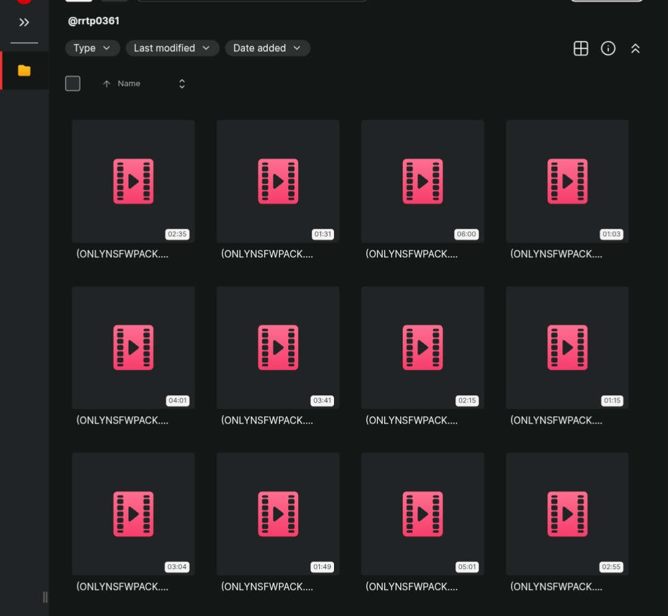This screenshot has height=616, width=668.
Task: Show info panel via circled i icon
Action: pyautogui.click(x=608, y=49)
